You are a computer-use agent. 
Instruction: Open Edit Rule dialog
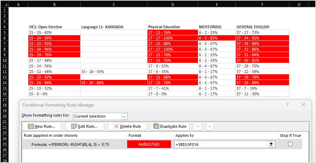(85, 126)
